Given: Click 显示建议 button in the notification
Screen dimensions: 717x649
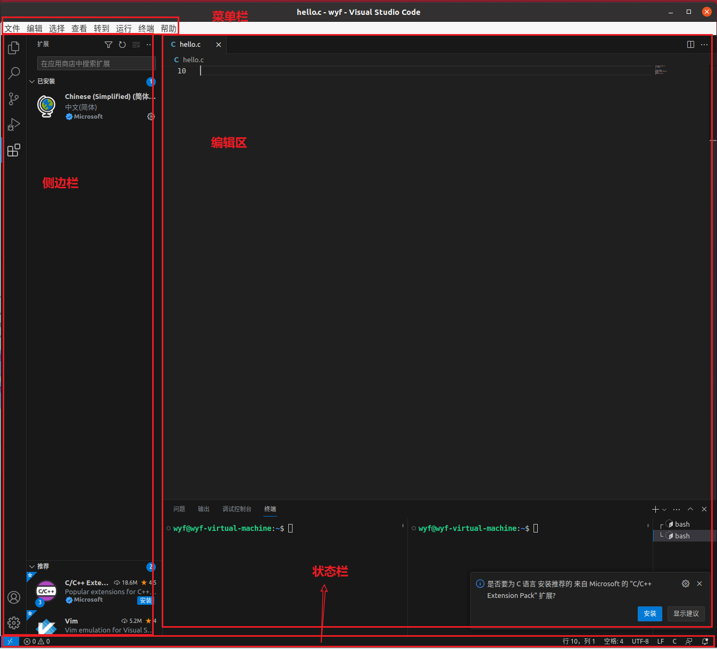Looking at the screenshot, I should point(686,613).
